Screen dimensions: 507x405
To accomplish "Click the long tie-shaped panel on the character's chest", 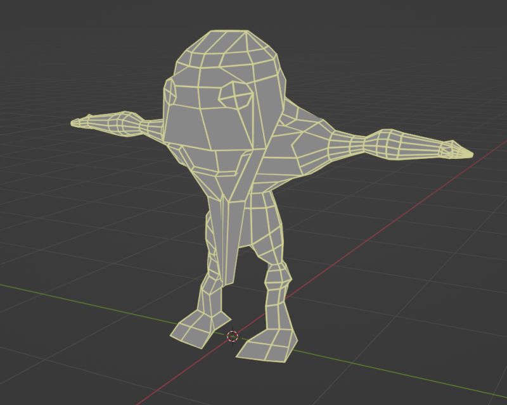I will (231, 240).
